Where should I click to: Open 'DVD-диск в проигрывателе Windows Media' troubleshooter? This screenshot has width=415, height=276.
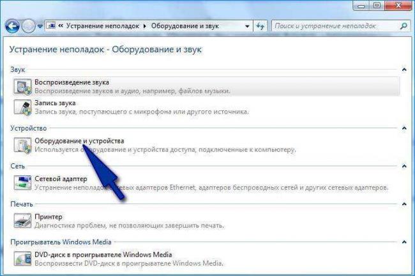point(103,255)
